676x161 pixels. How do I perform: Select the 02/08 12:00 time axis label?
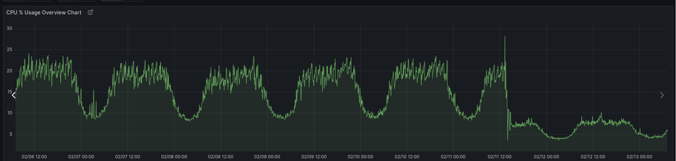pyautogui.click(x=220, y=156)
